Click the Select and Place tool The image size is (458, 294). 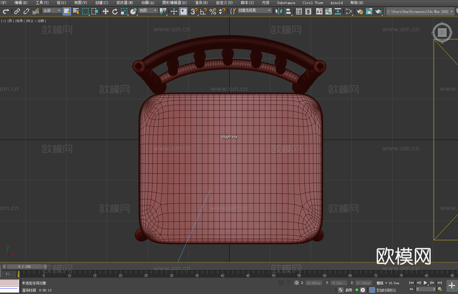coord(133,11)
